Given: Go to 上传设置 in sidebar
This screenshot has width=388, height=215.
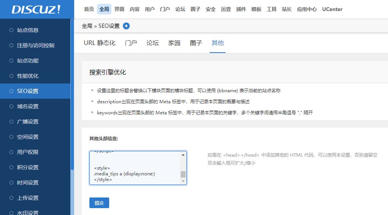Looking at the screenshot, I should 35,198.
